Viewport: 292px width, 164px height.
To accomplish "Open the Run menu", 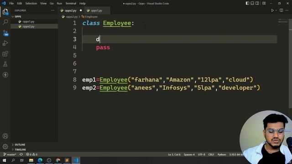I will coord(59,3).
